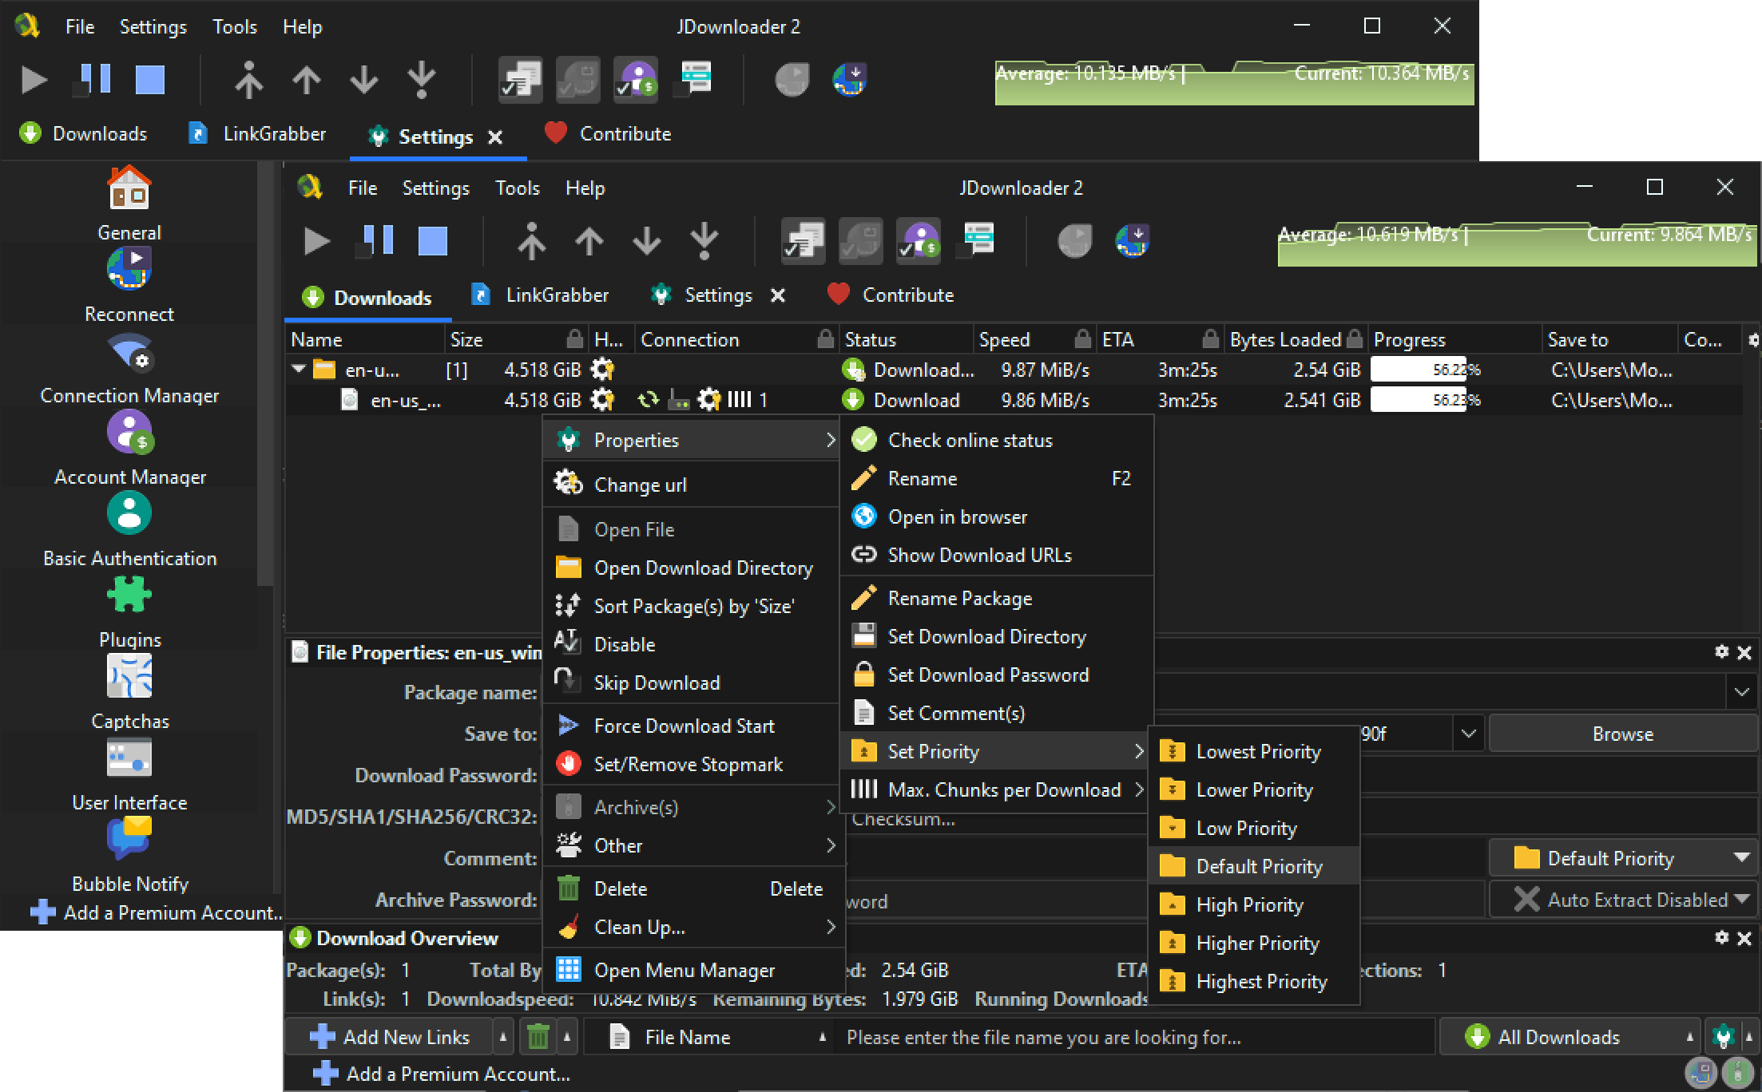The width and height of the screenshot is (1762, 1092).
Task: Open Tools menu in front window
Action: coord(517,188)
